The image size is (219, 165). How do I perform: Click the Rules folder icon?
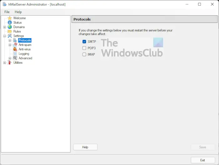[x=10, y=31]
